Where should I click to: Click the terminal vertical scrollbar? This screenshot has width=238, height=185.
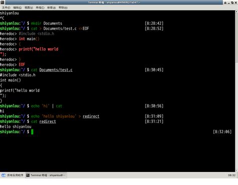(236, 91)
